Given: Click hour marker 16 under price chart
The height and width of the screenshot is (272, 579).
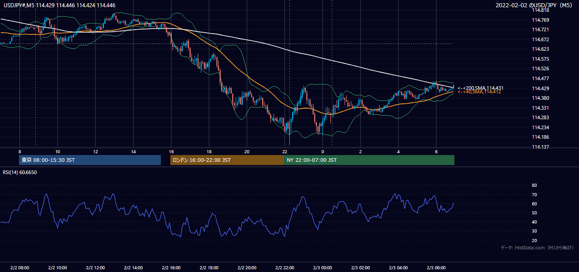Looking at the screenshot, I should [171, 151].
